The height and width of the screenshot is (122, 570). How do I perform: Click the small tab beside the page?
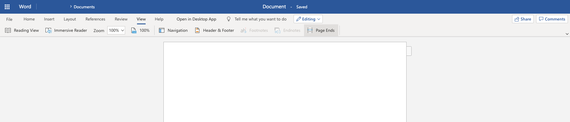coord(409,51)
